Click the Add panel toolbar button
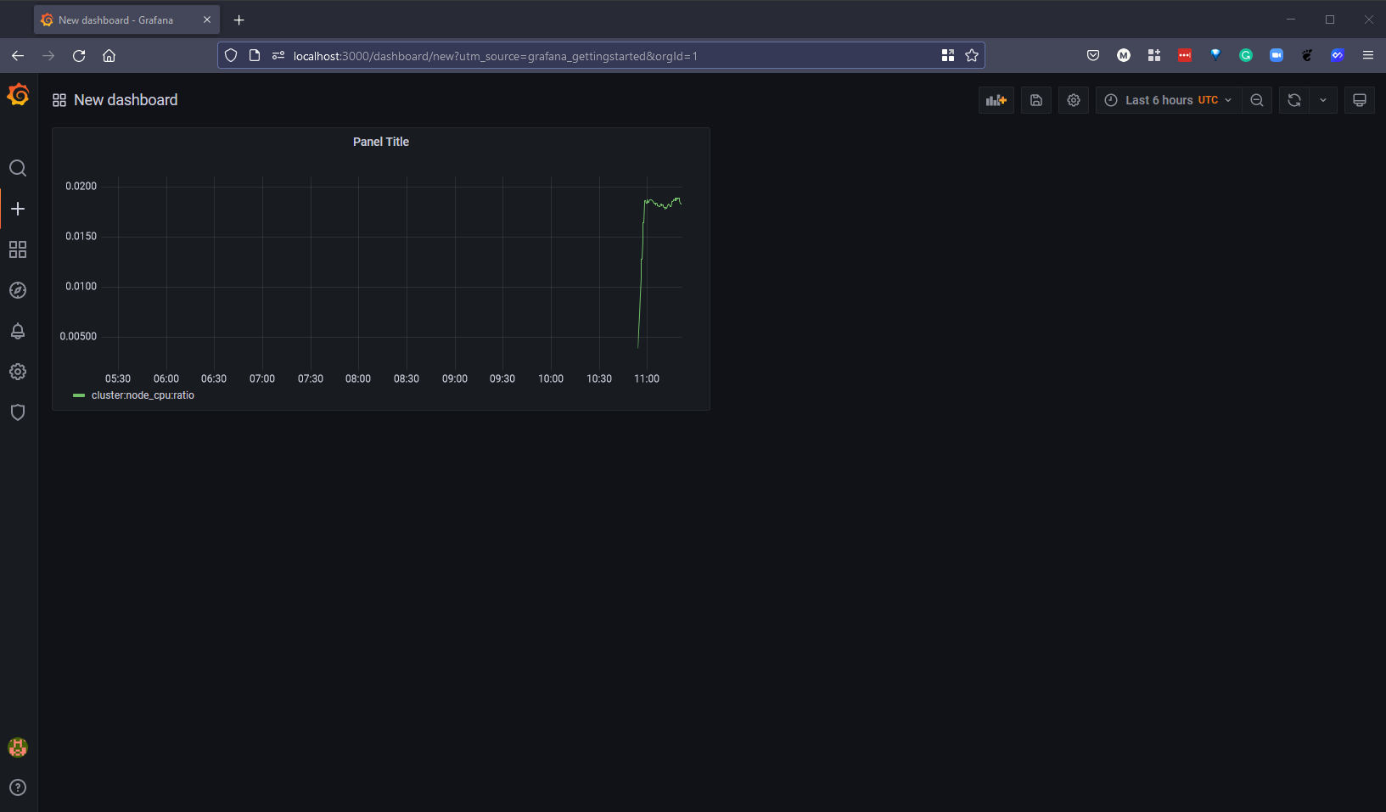The width and height of the screenshot is (1386, 812). pyautogui.click(x=996, y=100)
